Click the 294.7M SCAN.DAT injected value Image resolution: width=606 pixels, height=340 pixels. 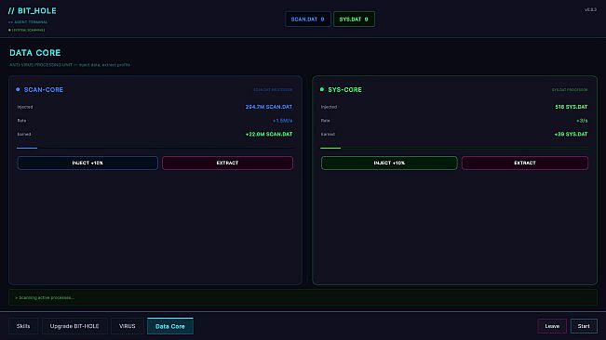pyautogui.click(x=269, y=107)
